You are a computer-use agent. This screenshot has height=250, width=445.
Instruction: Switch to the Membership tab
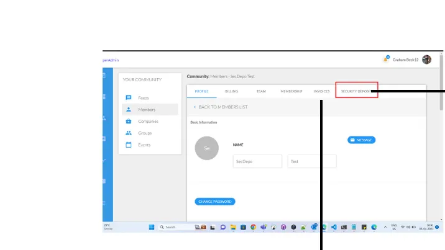tap(291, 91)
